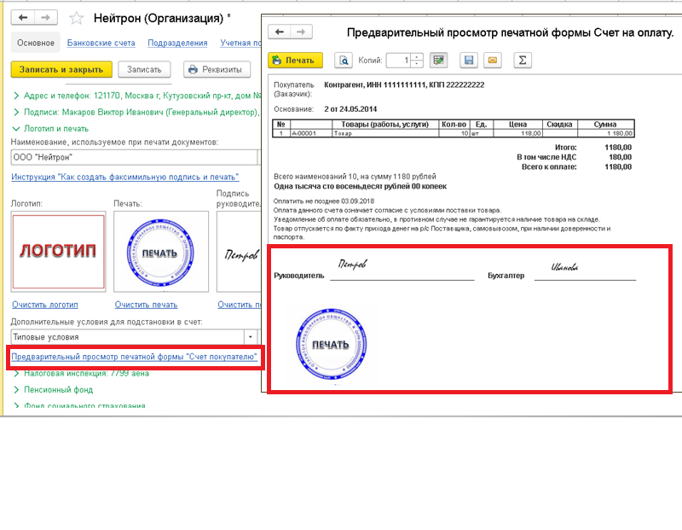Open the facsimile signature instruction link
The height and width of the screenshot is (530, 682).
124,177
